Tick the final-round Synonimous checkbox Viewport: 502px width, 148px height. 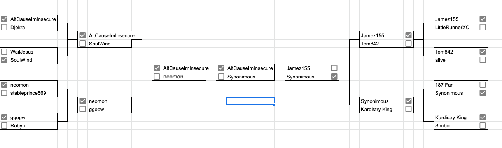pyautogui.click(x=221, y=77)
